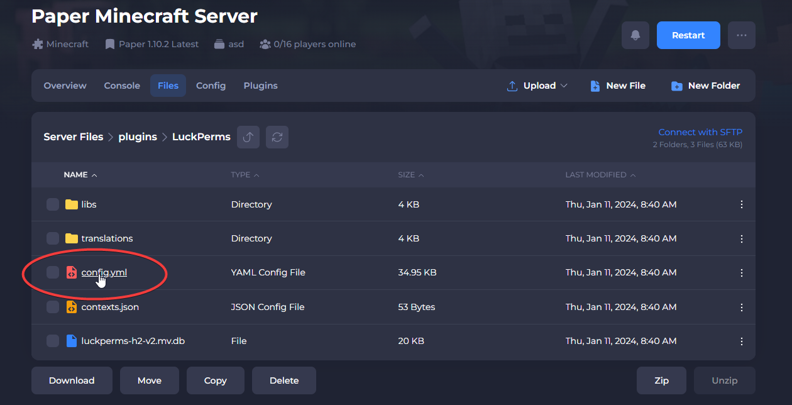The height and width of the screenshot is (405, 792).
Task: Click the Restart button
Action: pos(688,35)
